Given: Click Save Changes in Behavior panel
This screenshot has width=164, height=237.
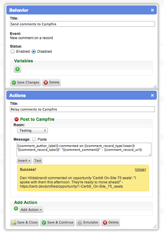Looking at the screenshot, I should pyautogui.click(x=25, y=83).
